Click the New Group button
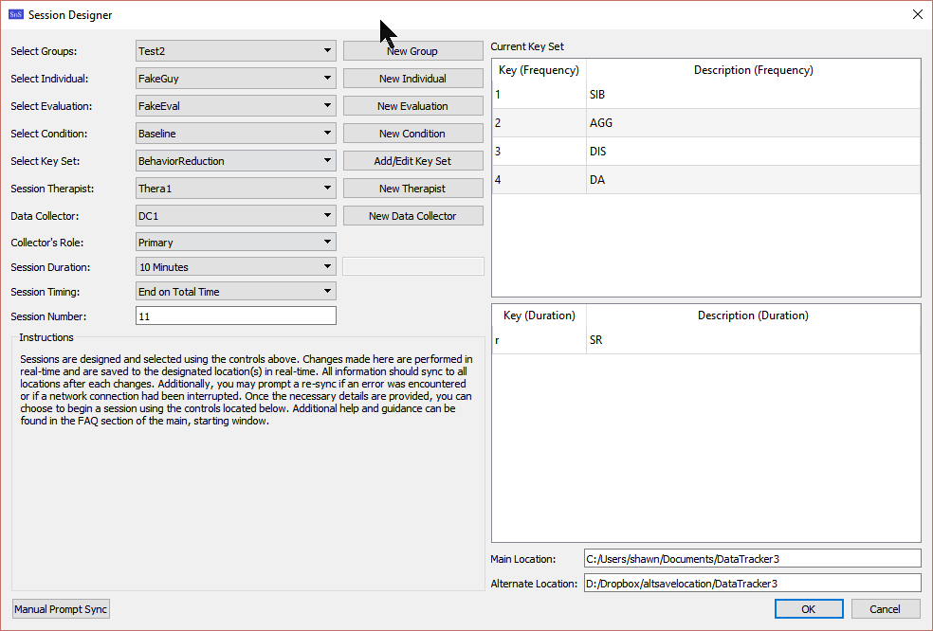This screenshot has height=631, width=933. tap(412, 51)
